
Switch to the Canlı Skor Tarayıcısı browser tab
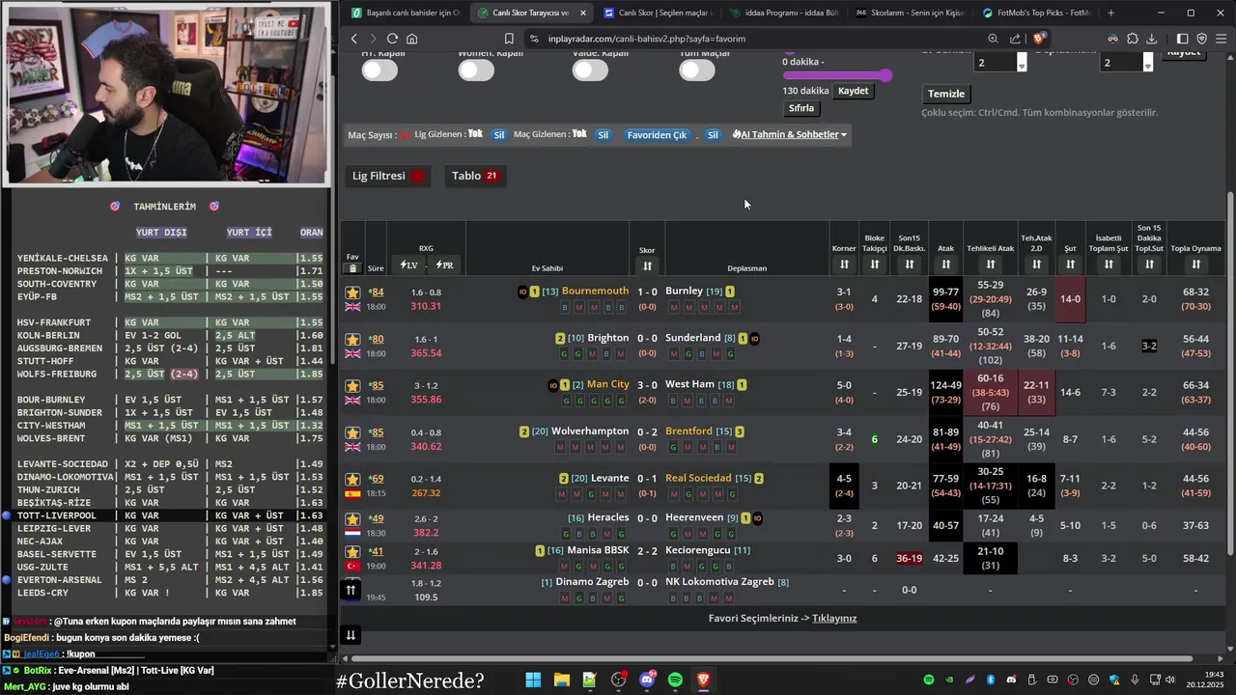(x=531, y=13)
